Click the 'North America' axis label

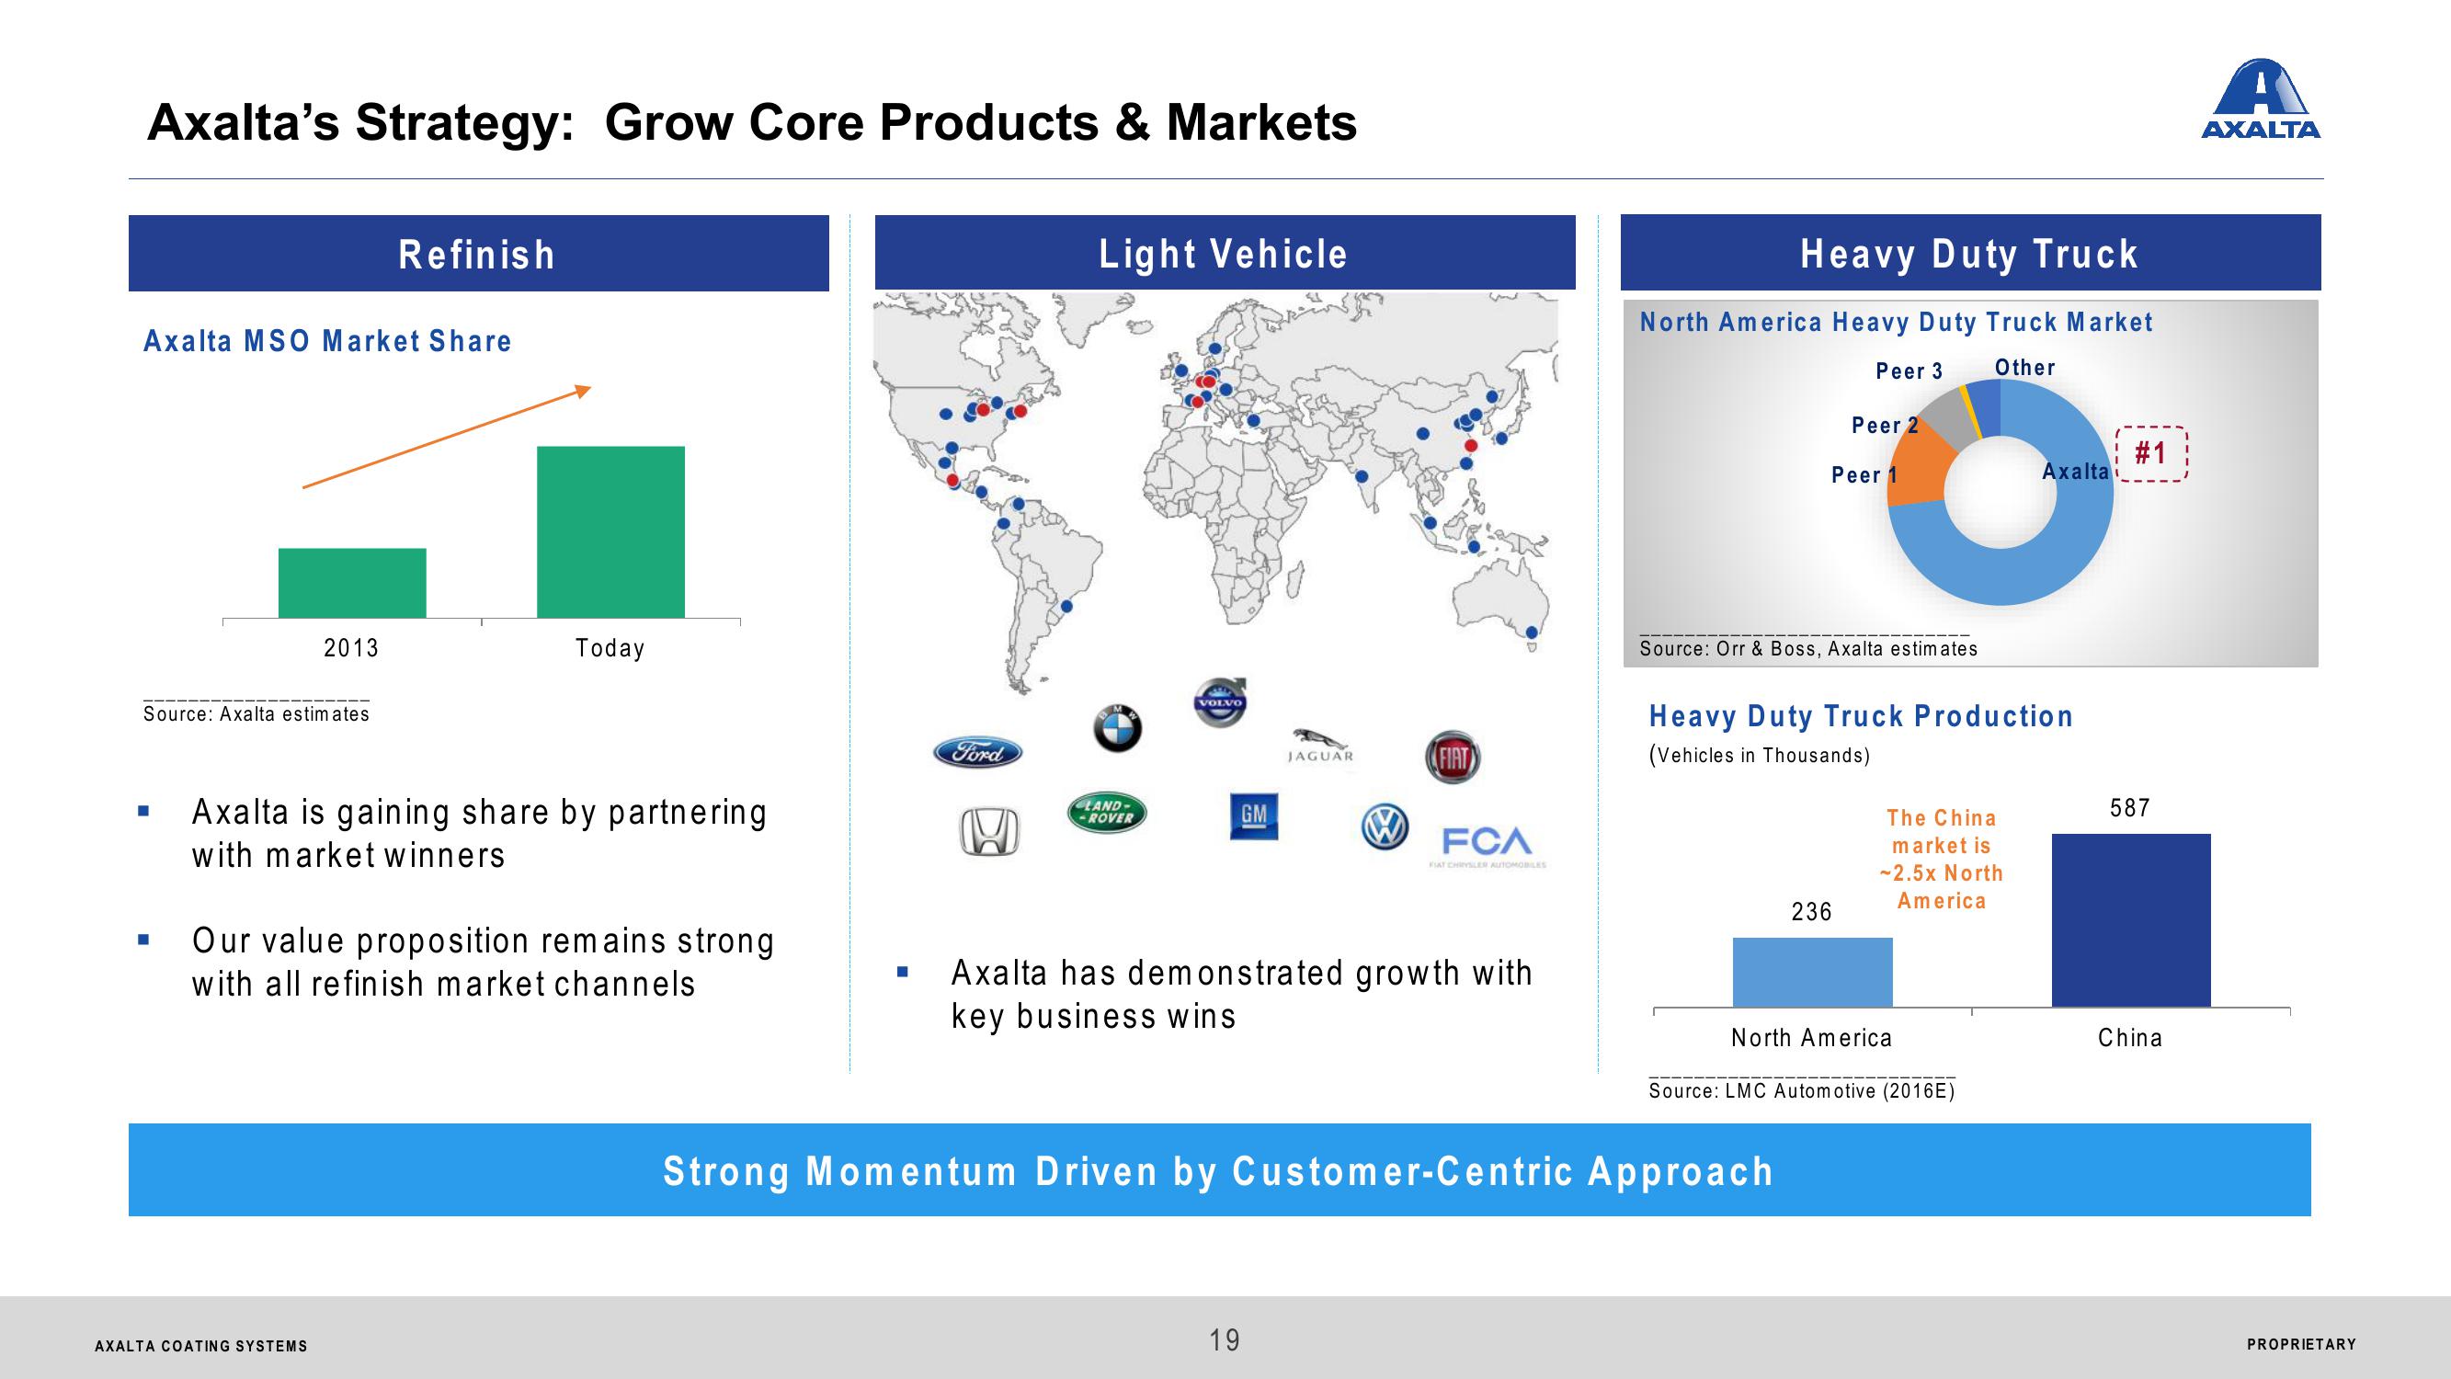tap(1812, 1037)
